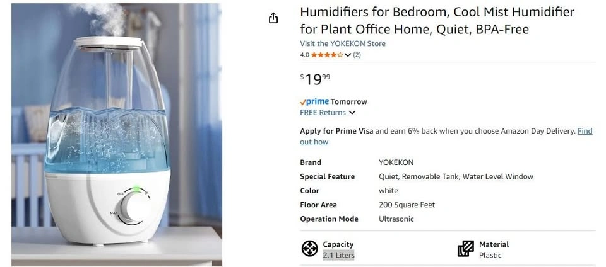Click the humidifier's control dial in the photo
The image size is (606, 267).
coord(135,207)
